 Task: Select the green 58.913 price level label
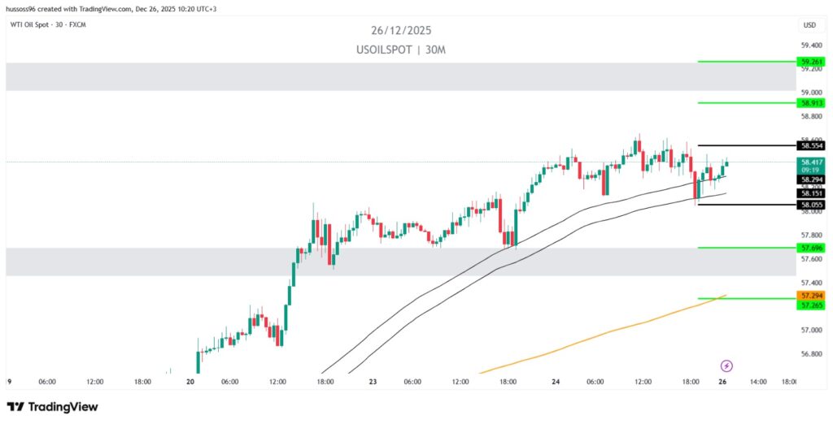811,103
